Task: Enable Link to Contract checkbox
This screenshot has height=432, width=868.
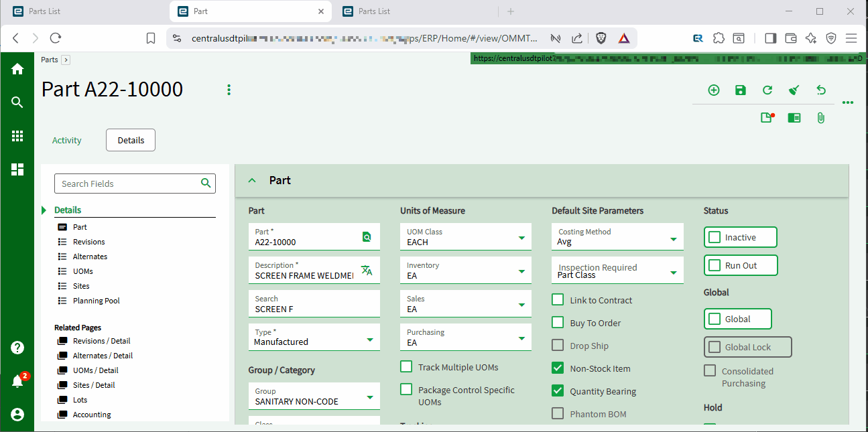Action: 558,299
